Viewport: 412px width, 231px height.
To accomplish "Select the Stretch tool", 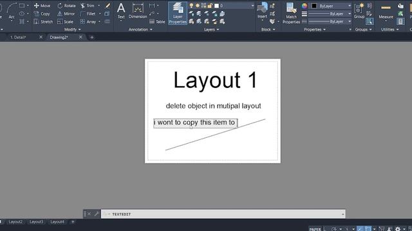I will coord(43,22).
